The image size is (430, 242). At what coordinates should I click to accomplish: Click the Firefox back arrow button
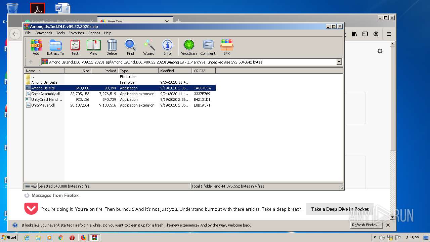[x=15, y=34]
